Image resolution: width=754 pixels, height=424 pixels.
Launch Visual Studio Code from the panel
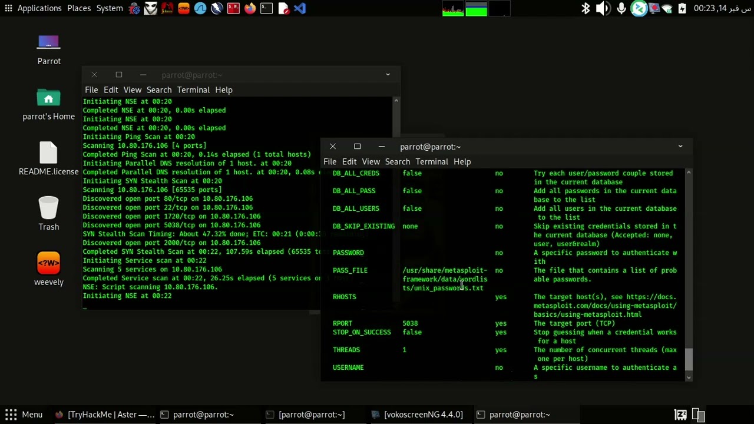(300, 8)
